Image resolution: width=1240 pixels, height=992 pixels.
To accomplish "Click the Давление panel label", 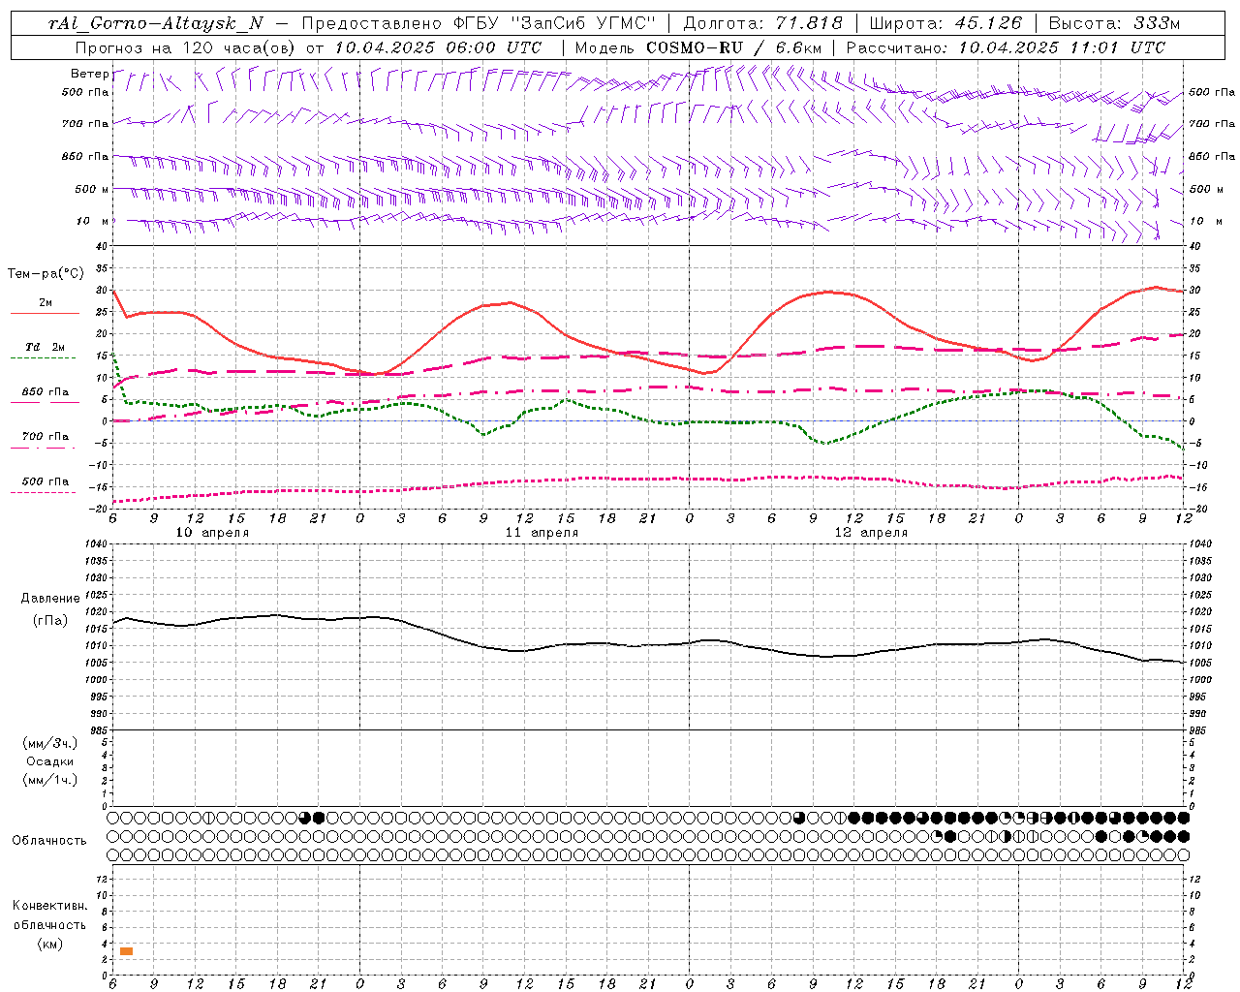I will [x=49, y=599].
